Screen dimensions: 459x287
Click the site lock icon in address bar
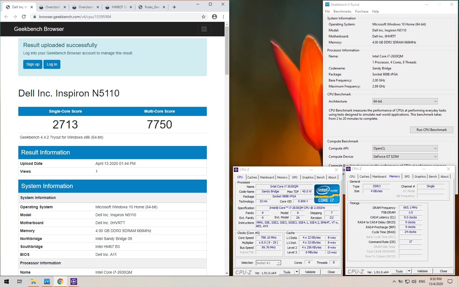[34, 17]
